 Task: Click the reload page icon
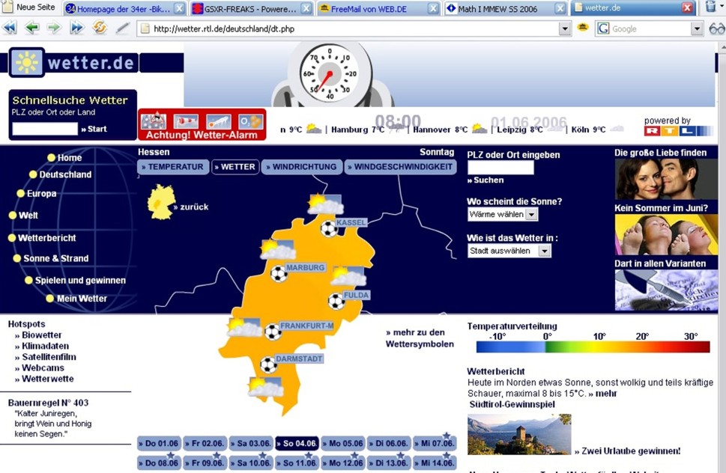point(99,28)
